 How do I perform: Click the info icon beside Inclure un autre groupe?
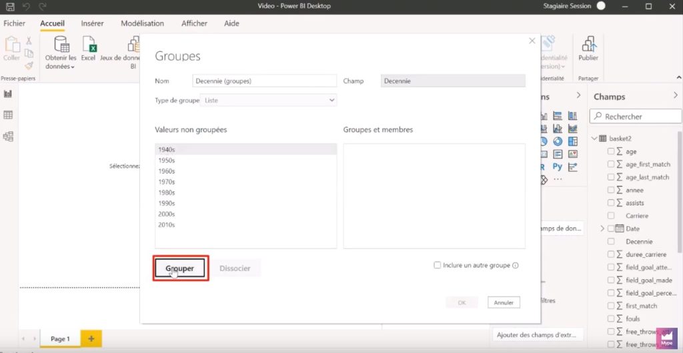516,265
